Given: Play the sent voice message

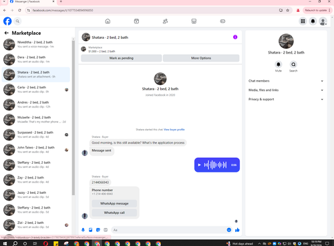Looking at the screenshot, I should [x=199, y=165].
